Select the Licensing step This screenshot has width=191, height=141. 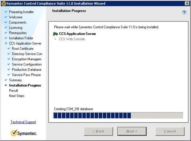pos(16,28)
